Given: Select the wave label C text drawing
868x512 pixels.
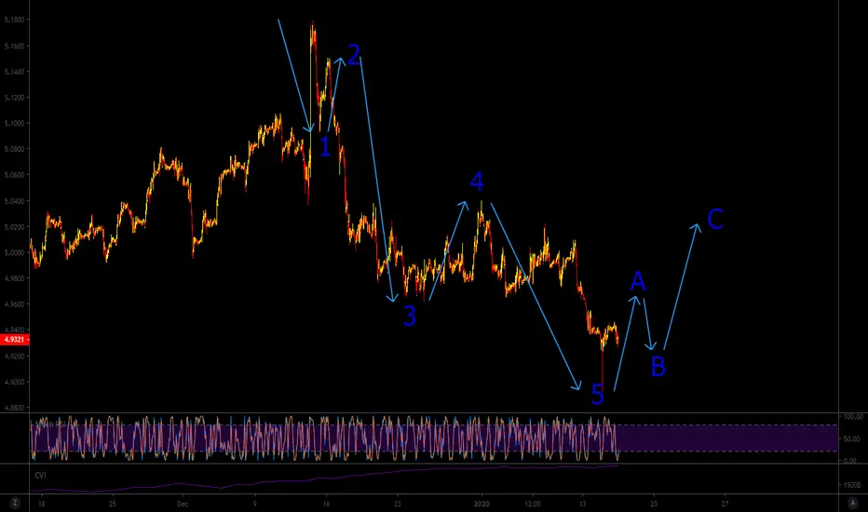Looking at the screenshot, I should 715,220.
